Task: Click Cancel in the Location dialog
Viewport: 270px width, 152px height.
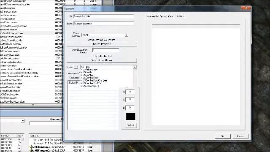Action: [x=240, y=136]
